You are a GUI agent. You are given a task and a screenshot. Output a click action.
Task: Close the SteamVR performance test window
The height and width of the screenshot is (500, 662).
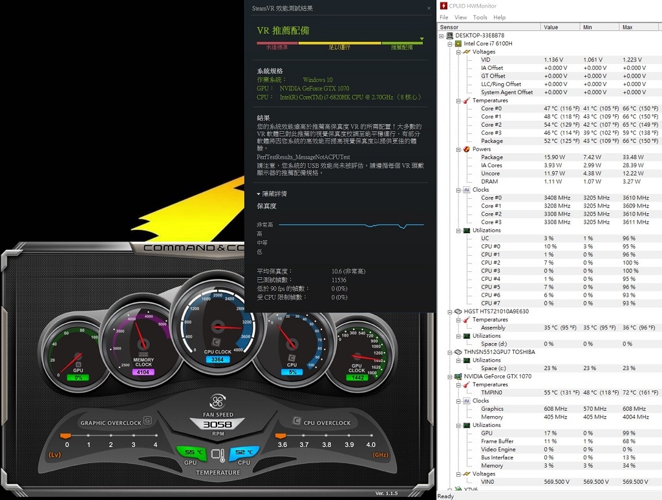[x=429, y=8]
